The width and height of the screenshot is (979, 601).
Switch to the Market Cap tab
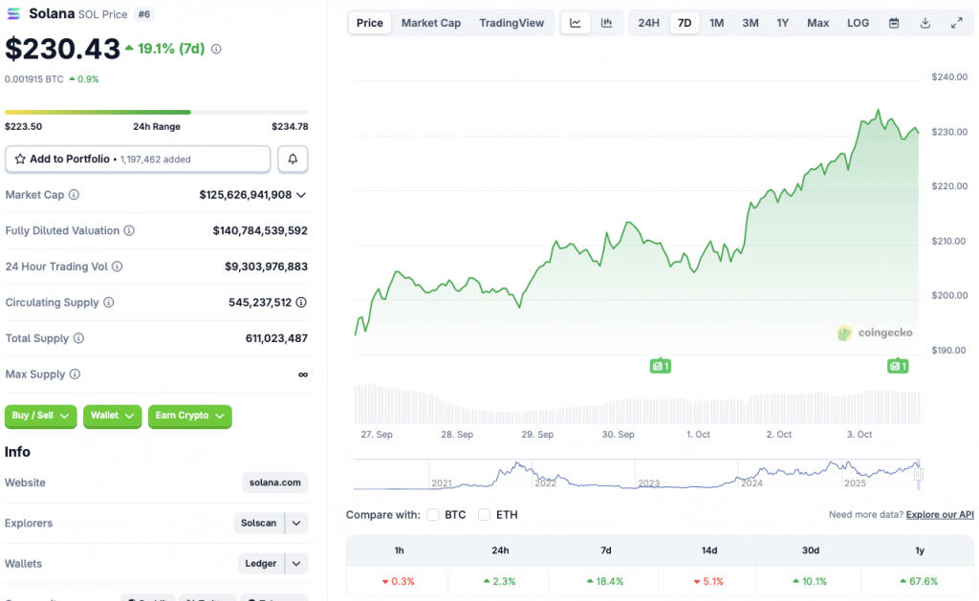click(x=430, y=23)
